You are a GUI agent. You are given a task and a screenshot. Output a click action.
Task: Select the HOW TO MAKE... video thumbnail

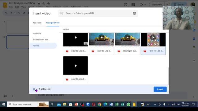click(x=75, y=65)
